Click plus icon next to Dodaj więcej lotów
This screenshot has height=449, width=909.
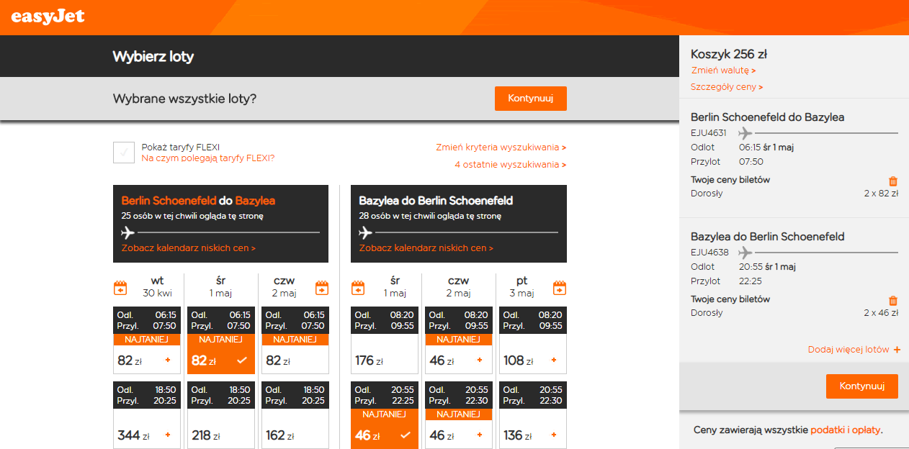coord(897,350)
